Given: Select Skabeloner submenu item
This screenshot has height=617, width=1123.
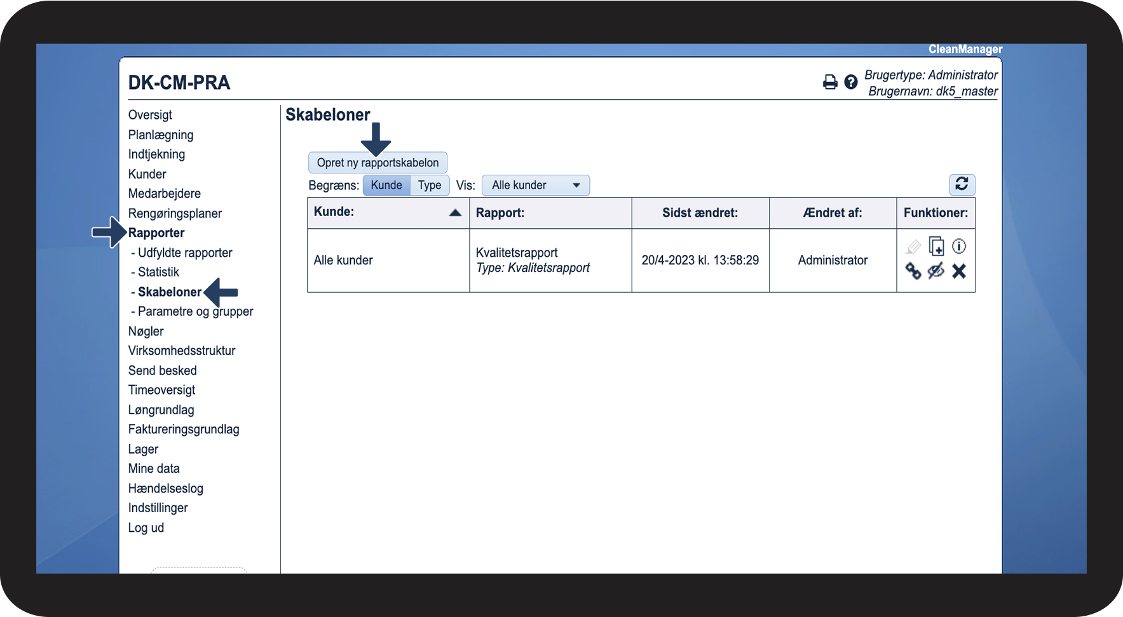Looking at the screenshot, I should coord(170,292).
